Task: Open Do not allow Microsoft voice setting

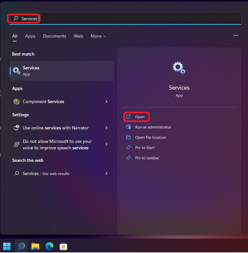Action: click(62, 144)
